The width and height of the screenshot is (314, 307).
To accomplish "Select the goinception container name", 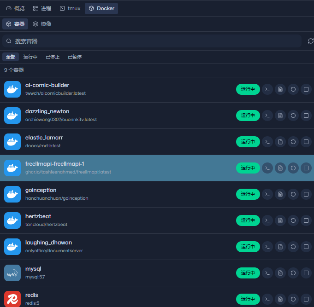I will click(41, 190).
